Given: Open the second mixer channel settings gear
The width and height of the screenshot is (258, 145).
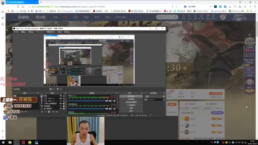Looking at the screenshot, I should pyautogui.click(x=114, y=109).
